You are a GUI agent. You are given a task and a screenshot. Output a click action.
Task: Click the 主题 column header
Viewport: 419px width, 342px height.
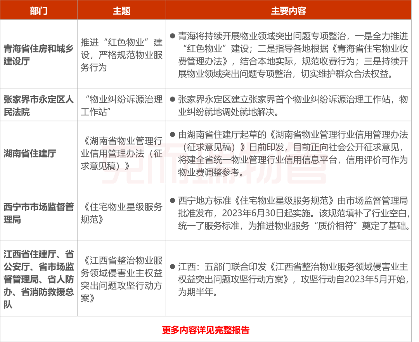[121, 10]
